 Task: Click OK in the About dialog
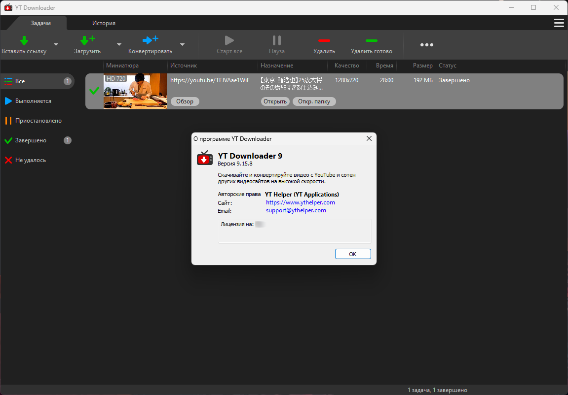(353, 254)
